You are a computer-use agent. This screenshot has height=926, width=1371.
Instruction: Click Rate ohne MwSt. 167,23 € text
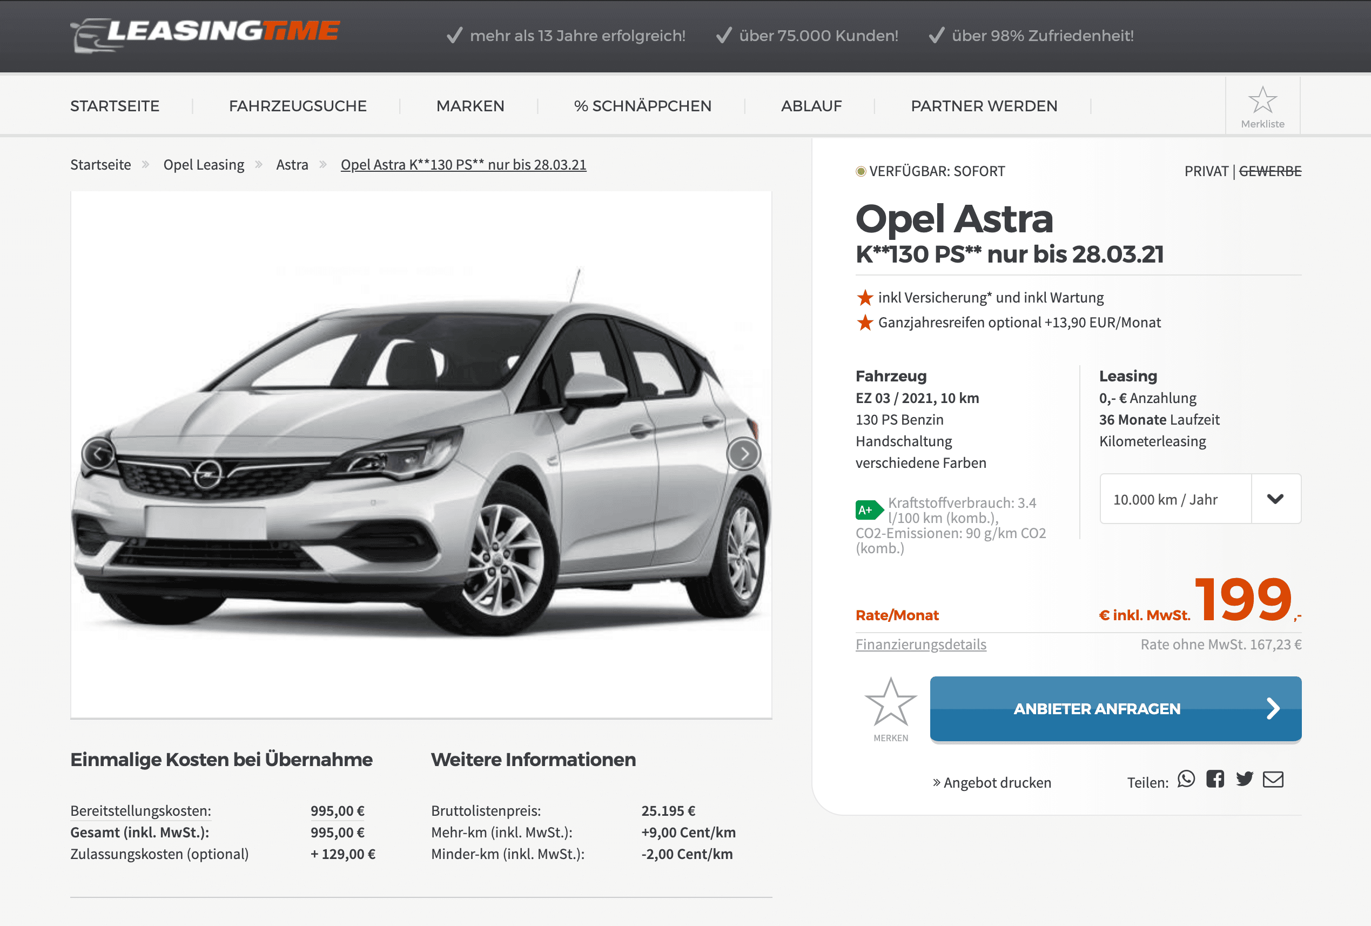1221,645
